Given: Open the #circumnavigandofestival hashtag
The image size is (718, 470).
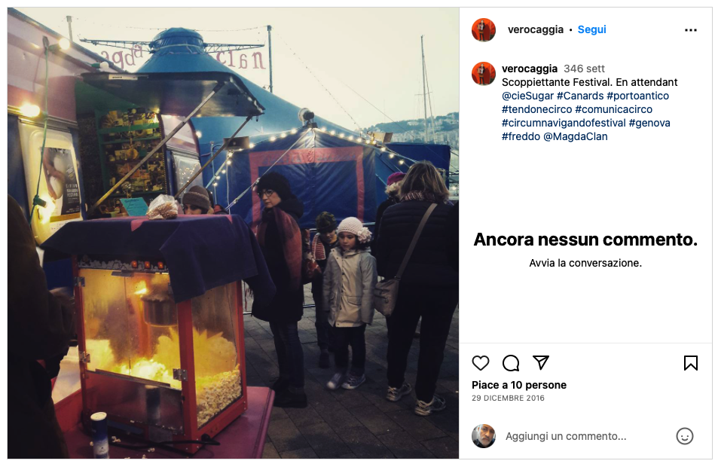Looking at the screenshot, I should [564, 123].
